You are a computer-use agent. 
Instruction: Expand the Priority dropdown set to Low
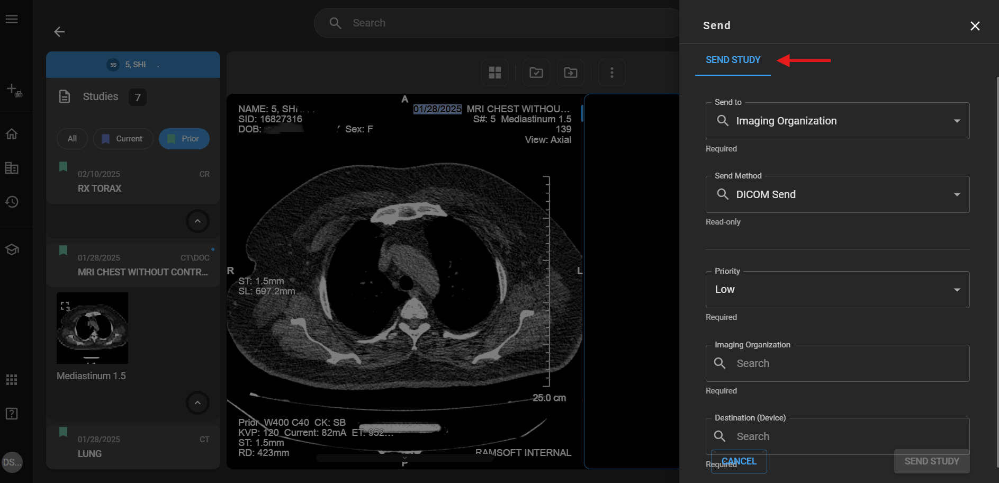coord(837,290)
